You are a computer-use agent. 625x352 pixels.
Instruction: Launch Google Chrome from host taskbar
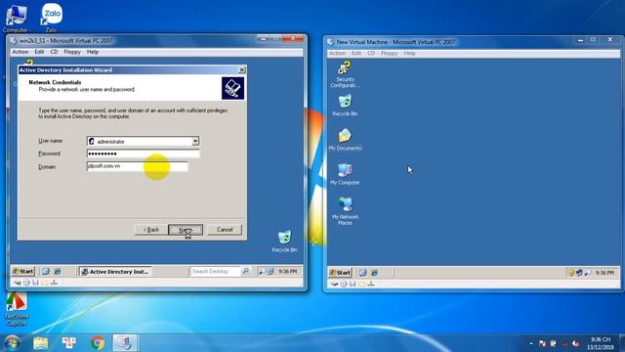(98, 343)
